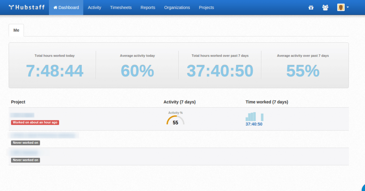365x191 pixels.
Task: Open the team members icon
Action: tap(325, 8)
